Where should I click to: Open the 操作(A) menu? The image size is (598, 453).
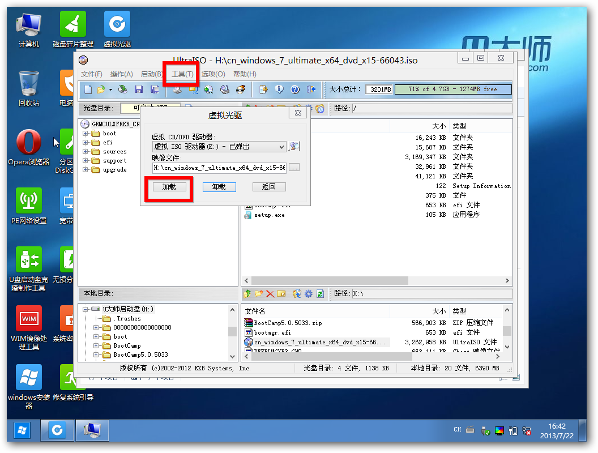click(x=121, y=74)
